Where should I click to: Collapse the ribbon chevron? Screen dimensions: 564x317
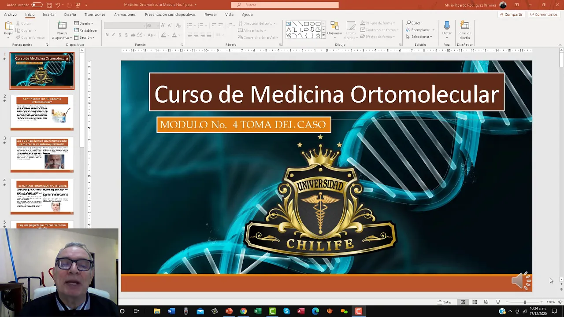(x=560, y=44)
